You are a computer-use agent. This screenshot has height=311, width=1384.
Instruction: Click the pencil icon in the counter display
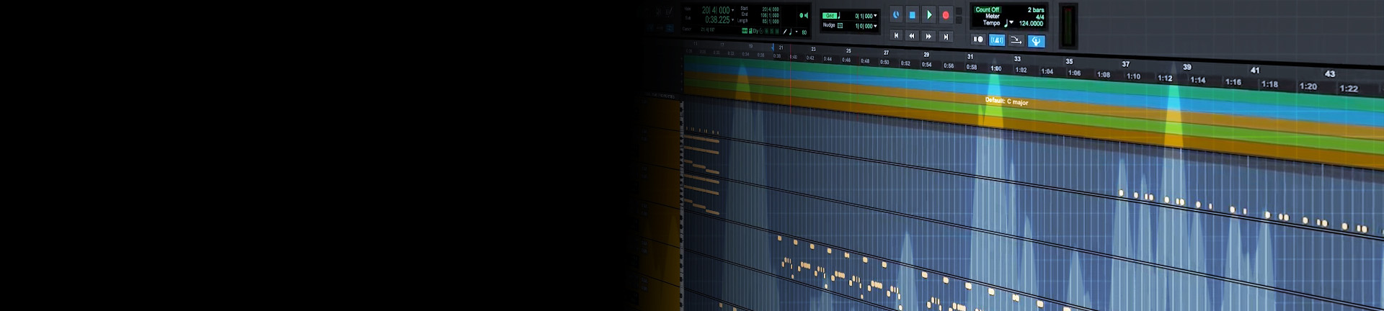pyautogui.click(x=785, y=32)
